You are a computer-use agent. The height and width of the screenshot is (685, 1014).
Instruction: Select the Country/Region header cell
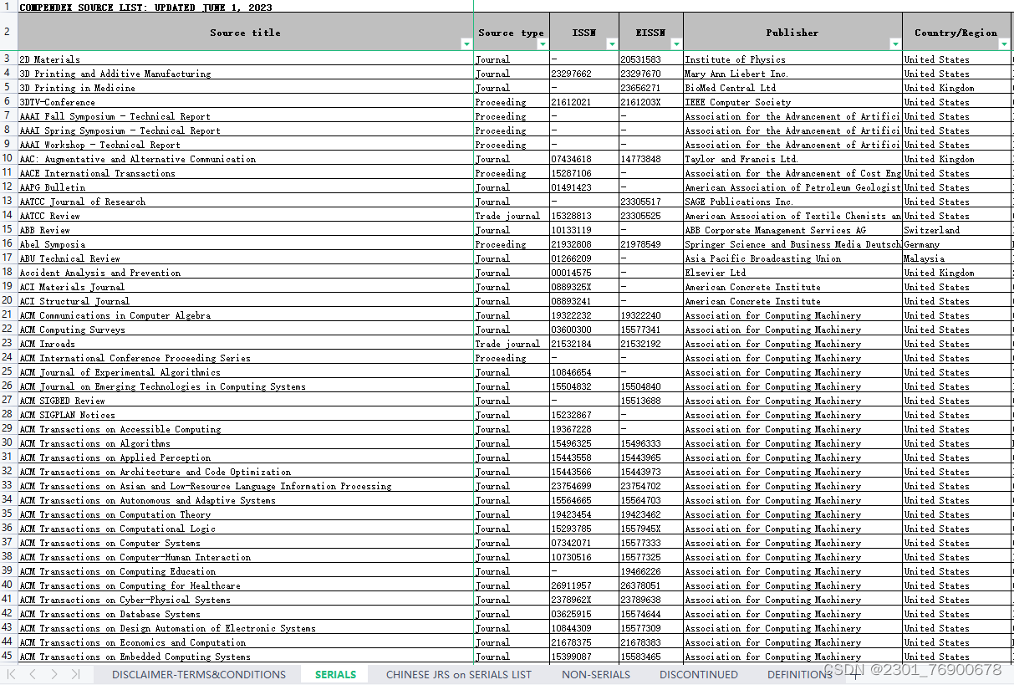[x=956, y=33]
